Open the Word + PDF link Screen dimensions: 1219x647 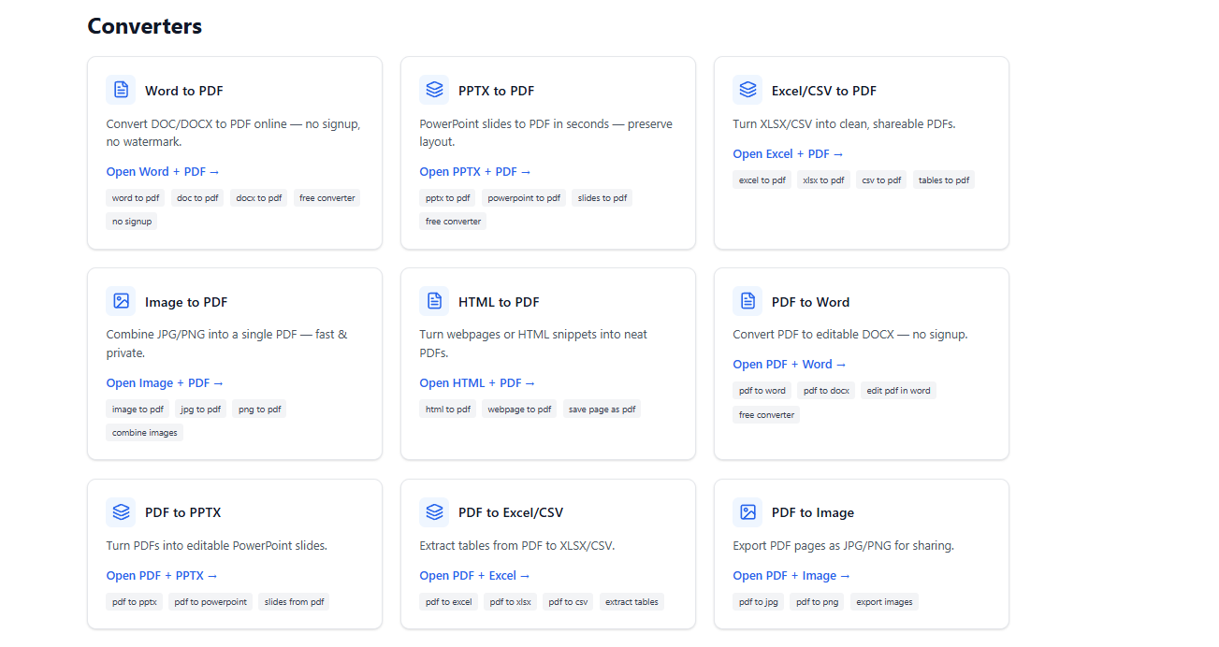coord(163,172)
